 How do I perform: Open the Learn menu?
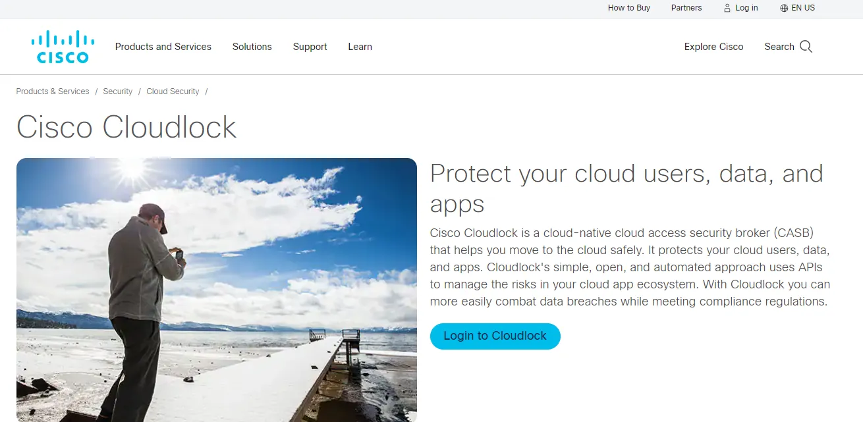pos(360,47)
